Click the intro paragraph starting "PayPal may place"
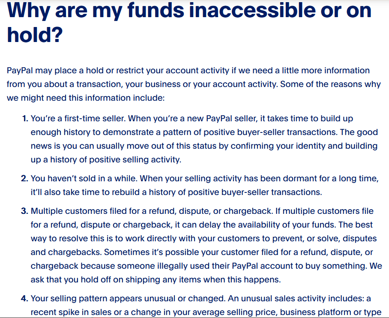The image size is (389, 318). (189, 70)
